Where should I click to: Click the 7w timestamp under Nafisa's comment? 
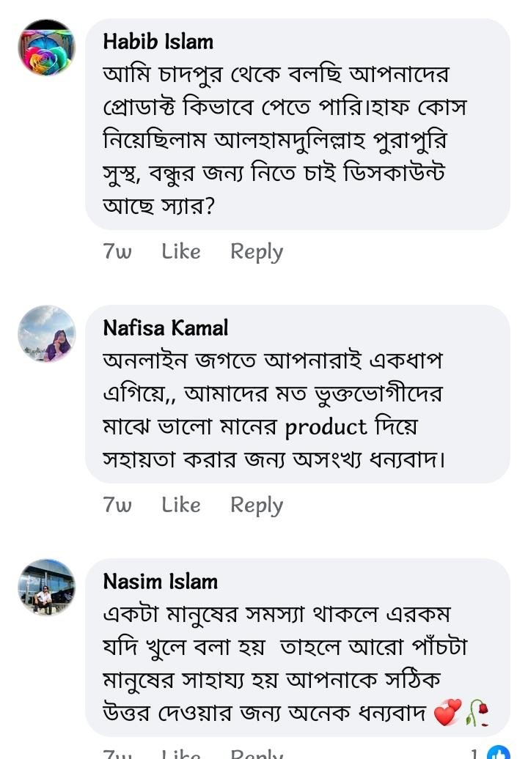[117, 505]
